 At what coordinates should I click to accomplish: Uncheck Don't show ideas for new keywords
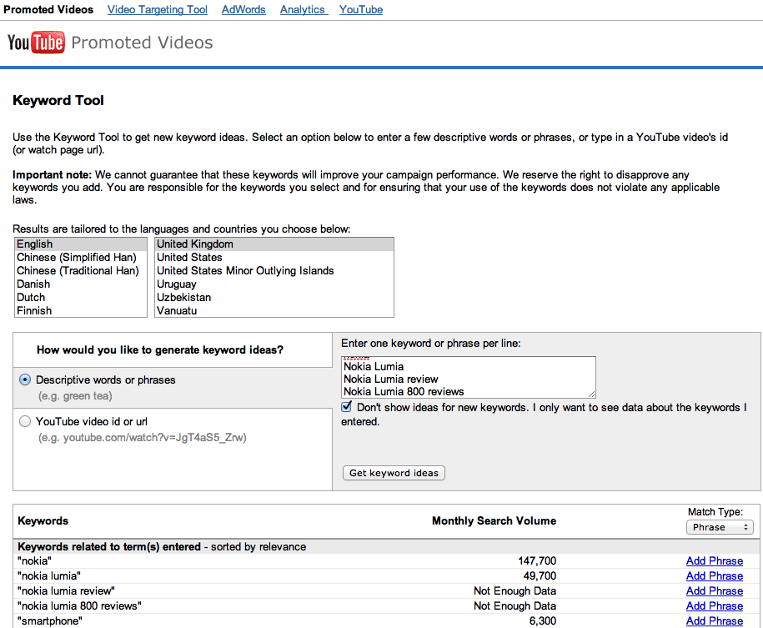[x=347, y=407]
